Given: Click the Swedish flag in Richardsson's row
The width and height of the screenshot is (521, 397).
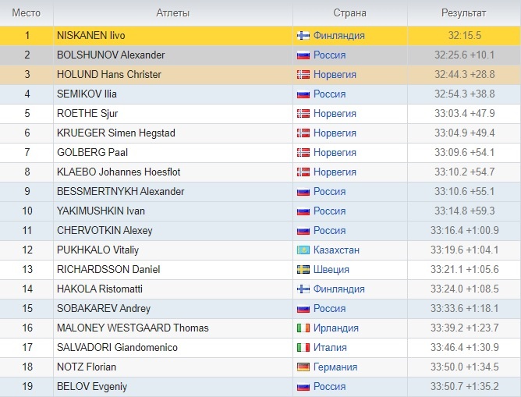Looking at the screenshot, I should tap(303, 270).
